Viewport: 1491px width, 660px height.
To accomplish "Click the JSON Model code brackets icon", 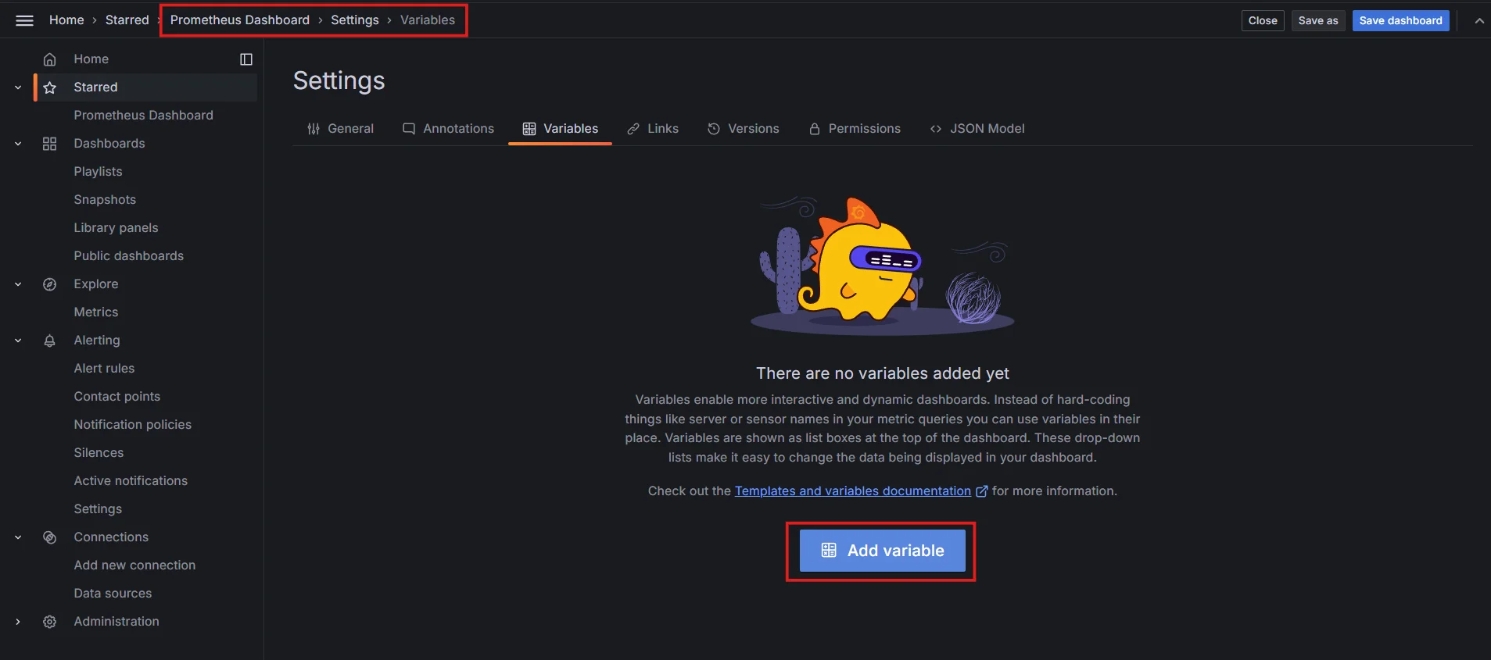I will (936, 129).
